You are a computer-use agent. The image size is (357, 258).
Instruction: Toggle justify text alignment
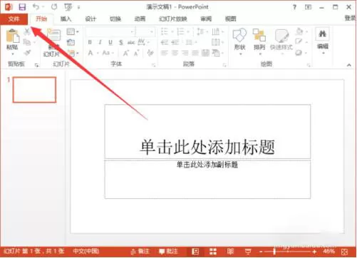click(195, 53)
